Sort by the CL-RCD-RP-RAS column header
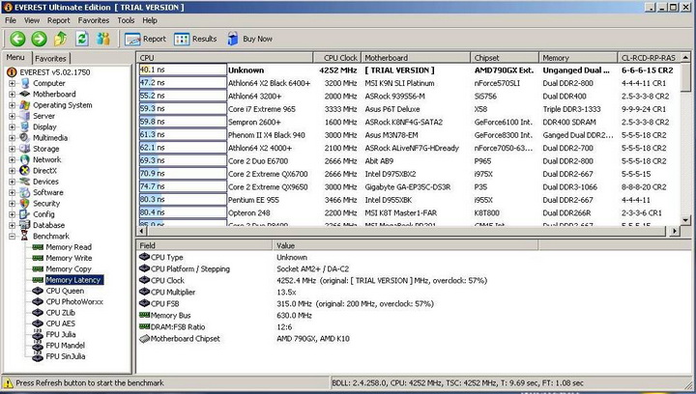The image size is (696, 394). click(x=649, y=58)
